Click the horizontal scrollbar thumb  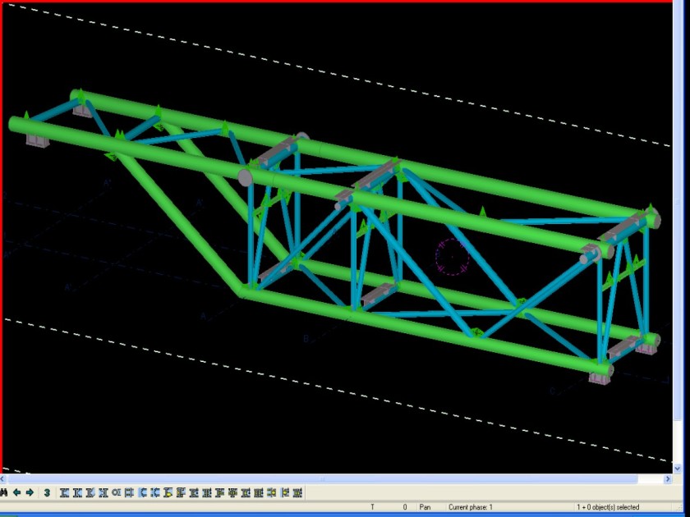click(329, 479)
